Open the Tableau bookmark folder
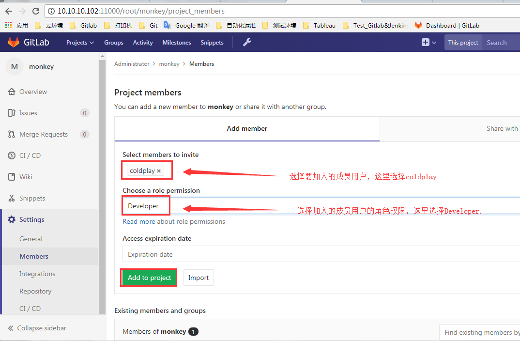Screen dimensions: 520x341 click(320, 25)
